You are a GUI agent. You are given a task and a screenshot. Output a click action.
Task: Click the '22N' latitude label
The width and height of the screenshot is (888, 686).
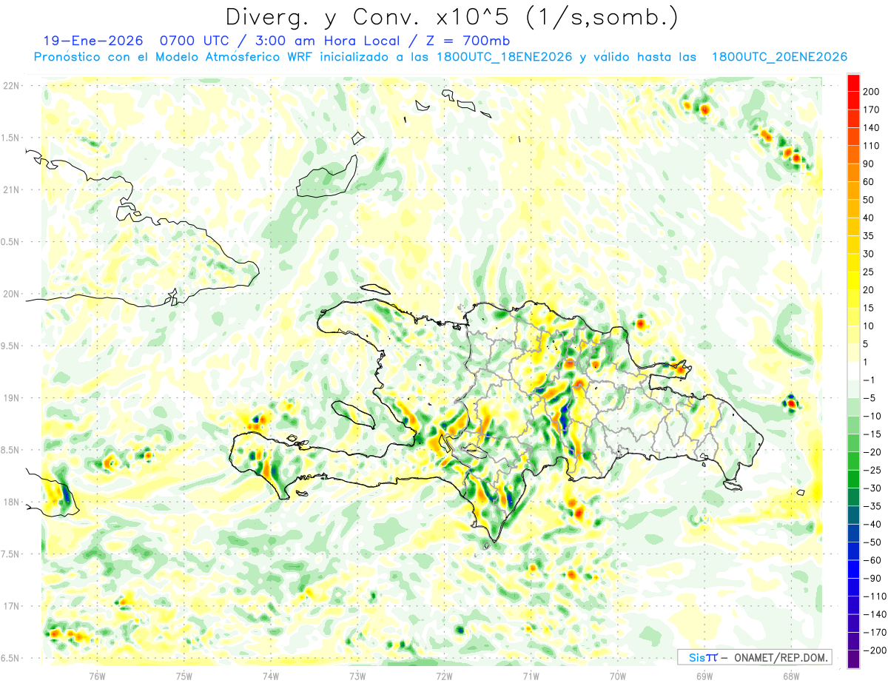pos(12,86)
